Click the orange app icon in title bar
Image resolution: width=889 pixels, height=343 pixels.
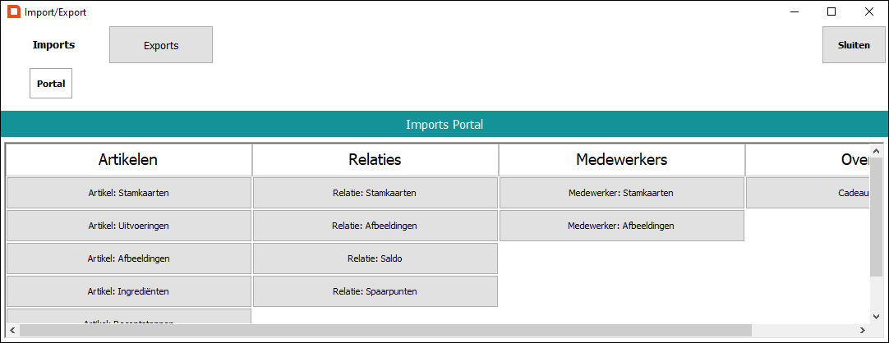(14, 11)
